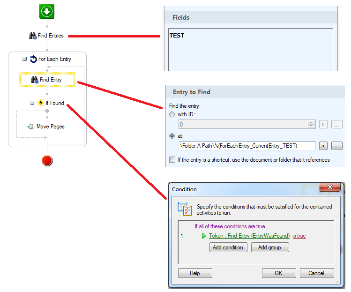Select the 'with ID' radio button
The height and width of the screenshot is (292, 351).
coord(172,114)
